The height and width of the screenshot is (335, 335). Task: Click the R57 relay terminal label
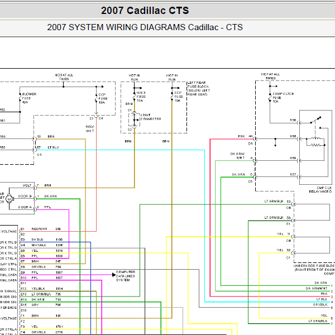(293, 175)
